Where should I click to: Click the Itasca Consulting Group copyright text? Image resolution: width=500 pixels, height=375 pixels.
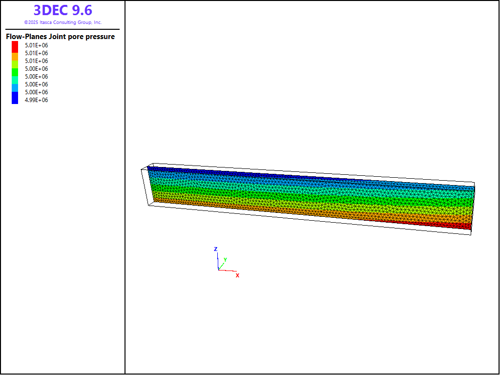tap(62, 22)
